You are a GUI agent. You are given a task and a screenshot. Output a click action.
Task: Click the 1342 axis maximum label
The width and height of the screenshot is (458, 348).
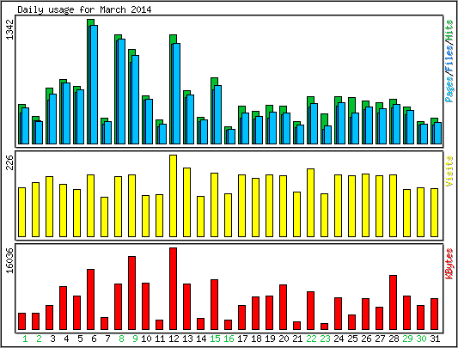(x=10, y=29)
